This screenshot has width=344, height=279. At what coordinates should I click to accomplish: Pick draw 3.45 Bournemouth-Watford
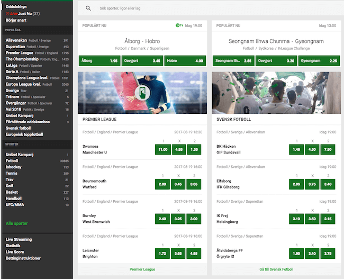178,184
